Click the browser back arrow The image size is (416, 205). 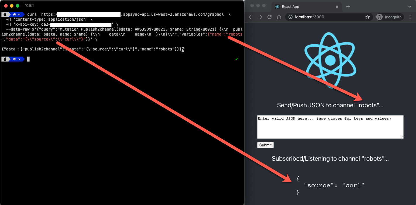pos(251,17)
